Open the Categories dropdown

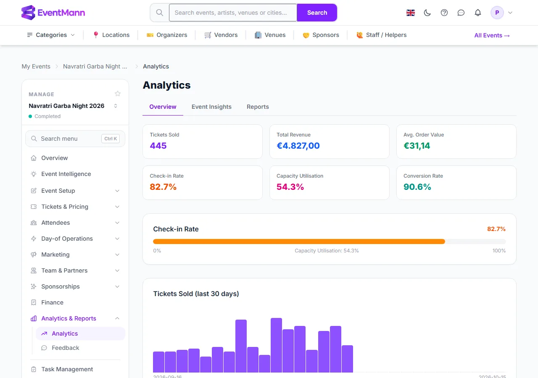pos(51,35)
